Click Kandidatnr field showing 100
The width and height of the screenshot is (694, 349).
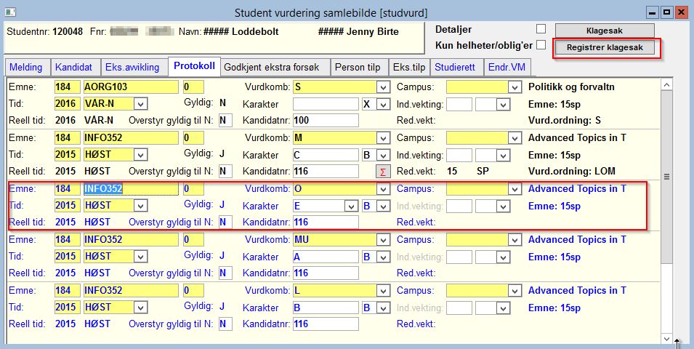coord(326,121)
